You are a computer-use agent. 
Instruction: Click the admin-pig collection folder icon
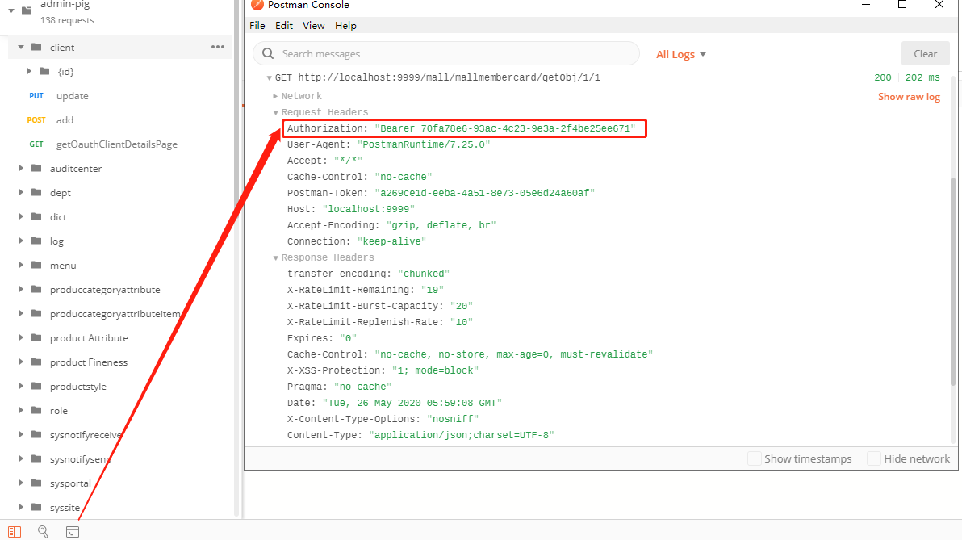click(x=27, y=10)
